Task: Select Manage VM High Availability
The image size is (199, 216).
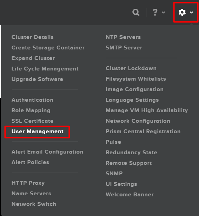Action: pyautogui.click(x=147, y=110)
